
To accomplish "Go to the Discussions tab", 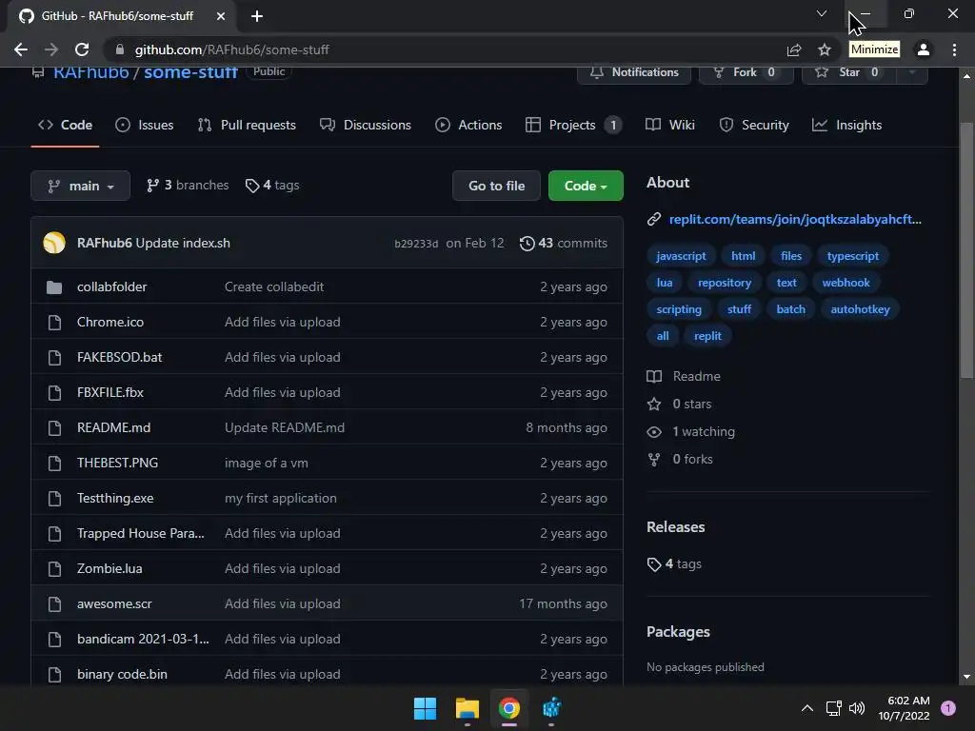I will pyautogui.click(x=366, y=125).
